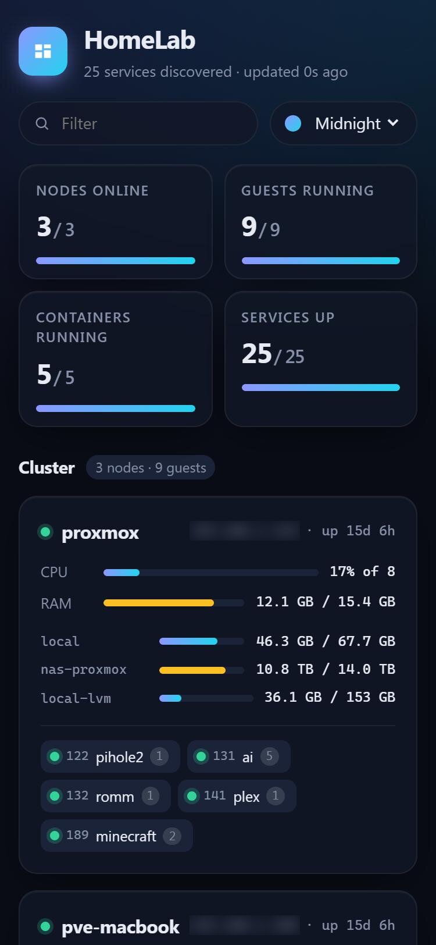
Task: Open the 141 plex guest chip
Action: click(x=237, y=796)
